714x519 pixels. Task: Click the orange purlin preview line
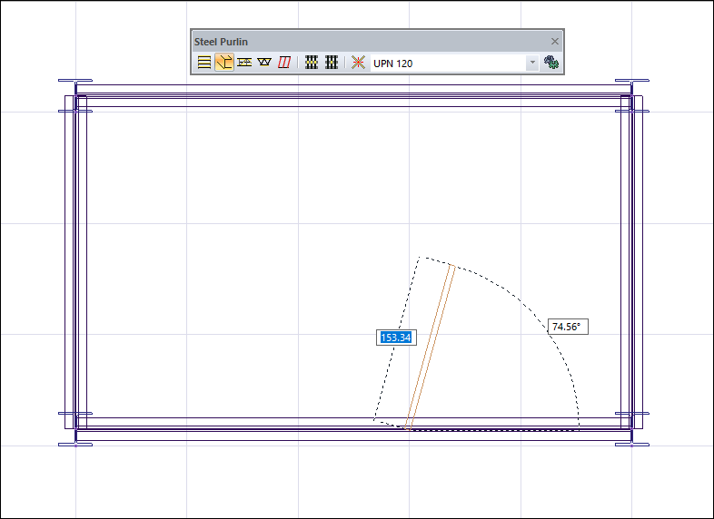[430, 346]
